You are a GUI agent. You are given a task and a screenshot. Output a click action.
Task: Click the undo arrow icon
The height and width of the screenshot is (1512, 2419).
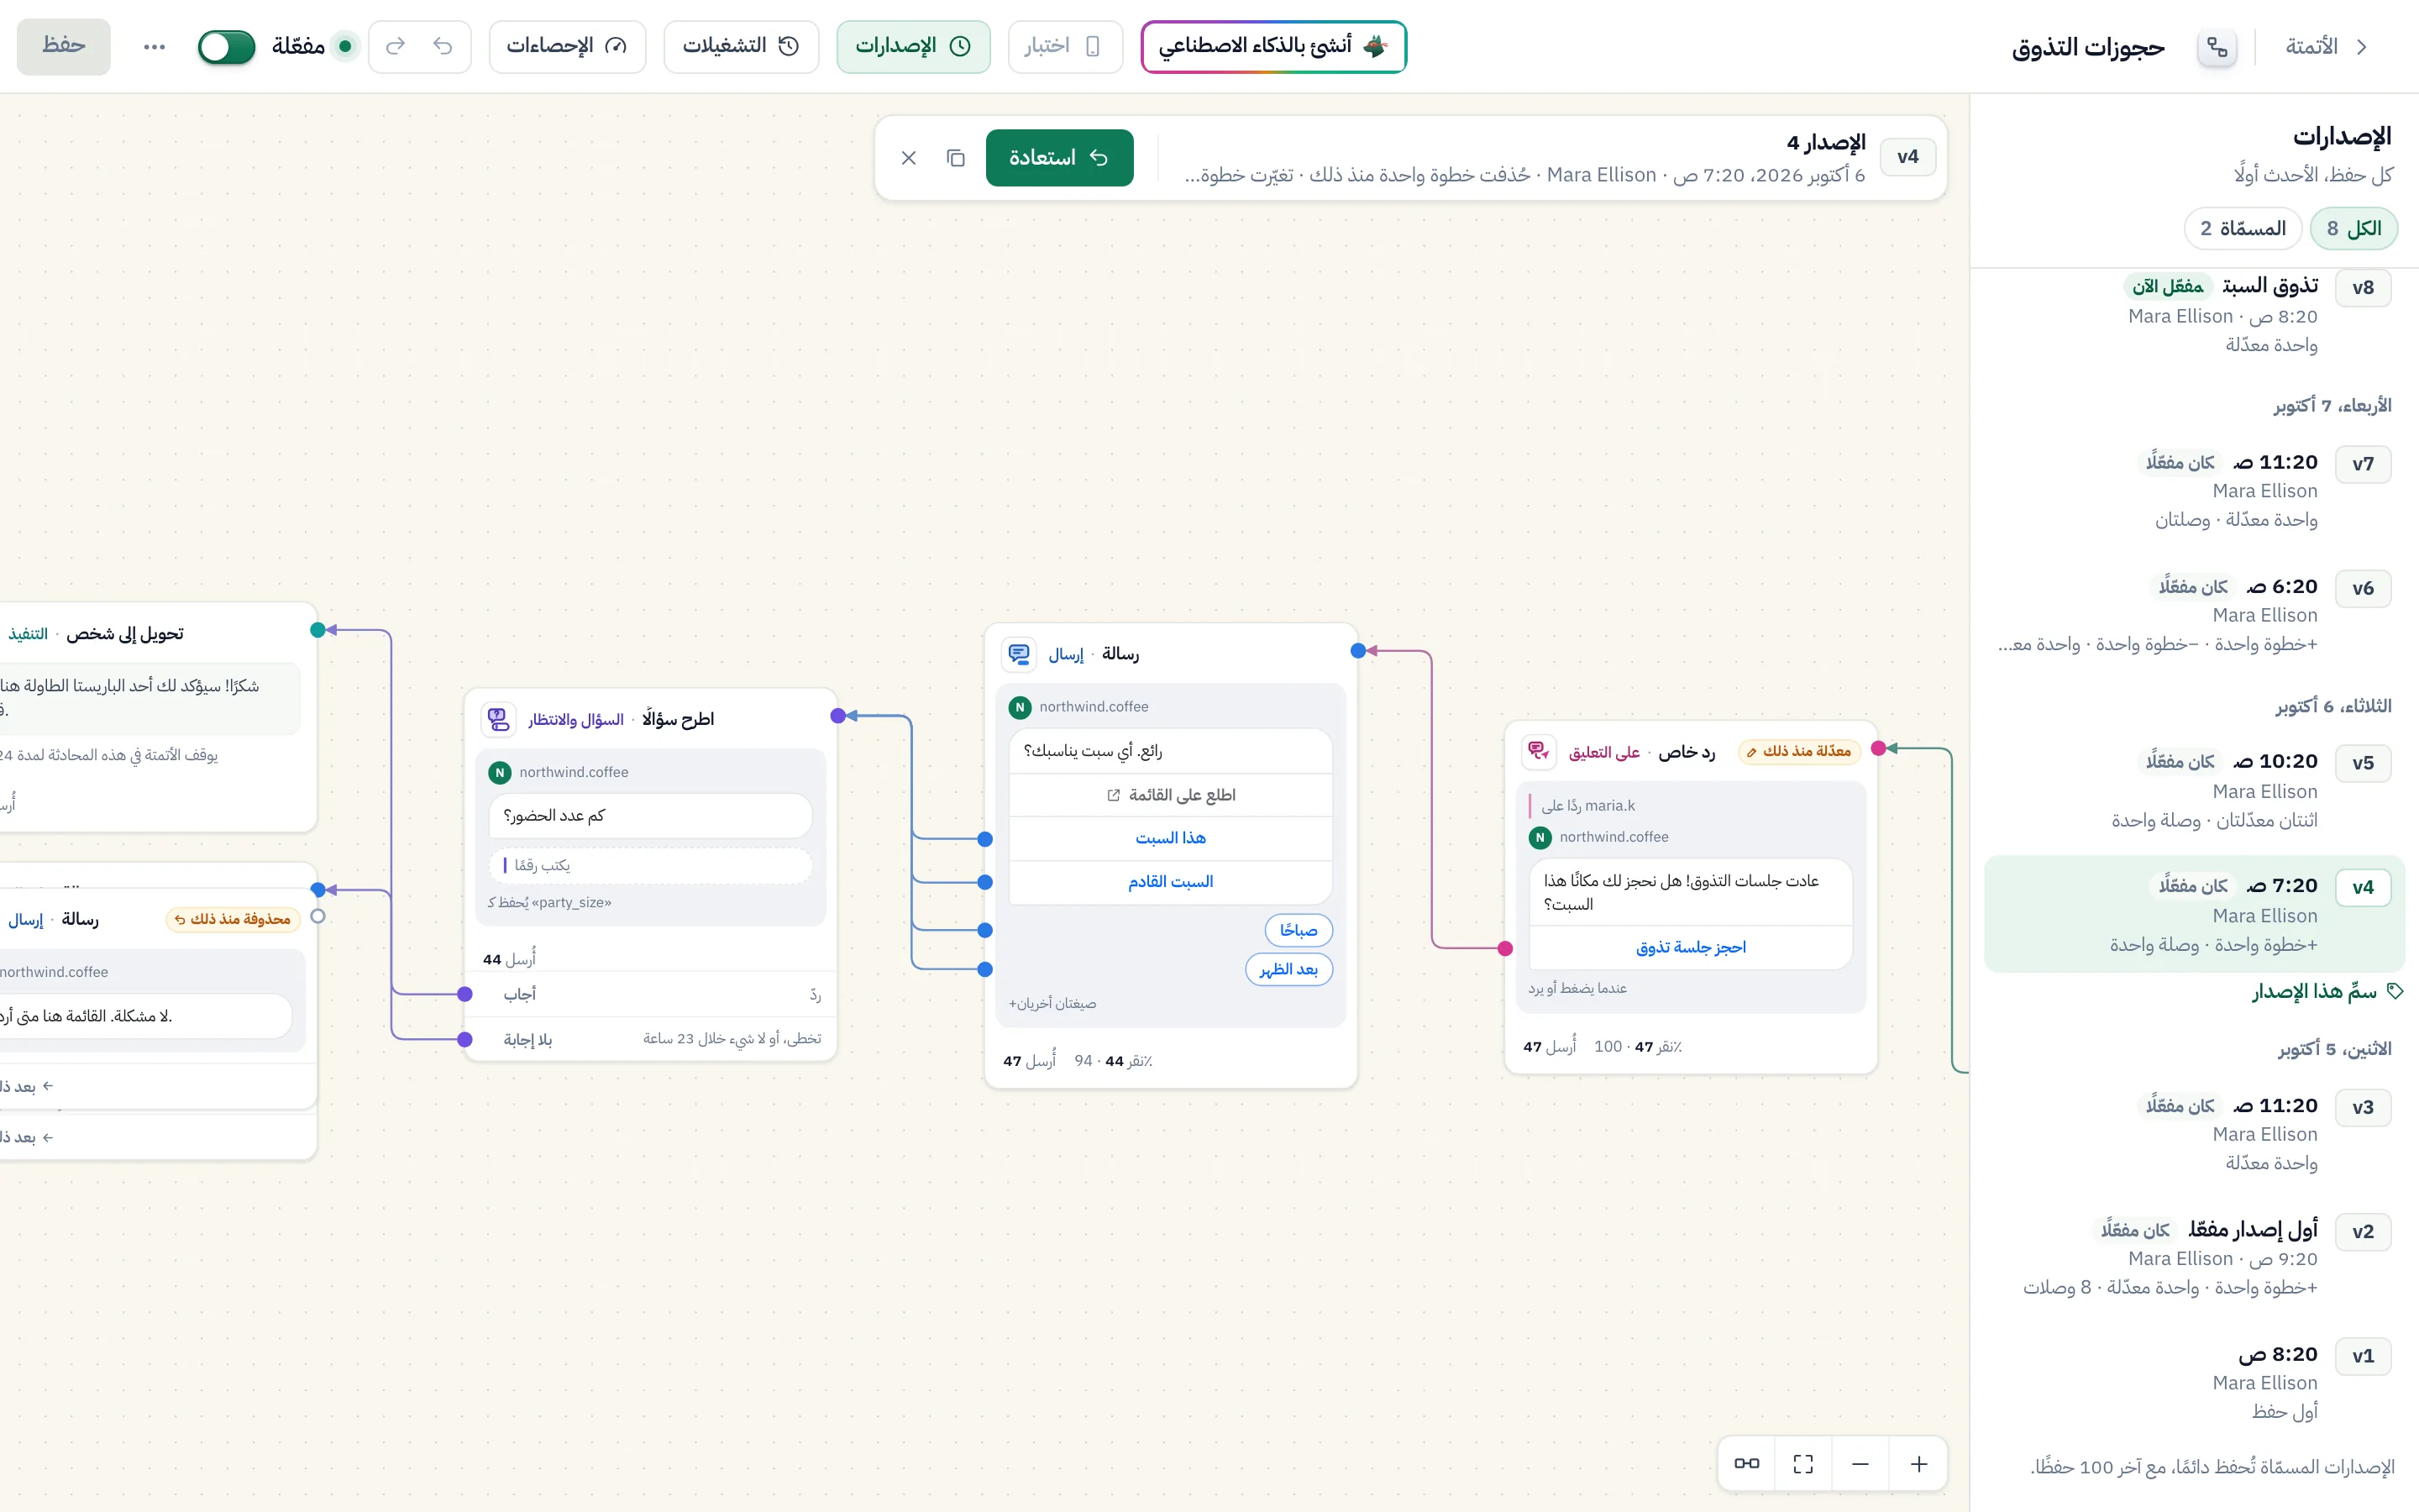click(443, 46)
